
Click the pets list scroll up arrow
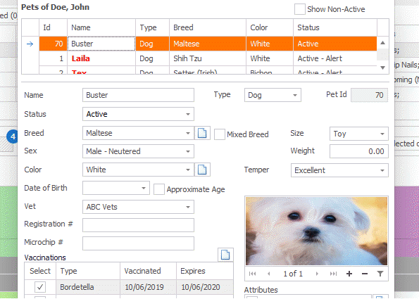pyautogui.click(x=382, y=43)
